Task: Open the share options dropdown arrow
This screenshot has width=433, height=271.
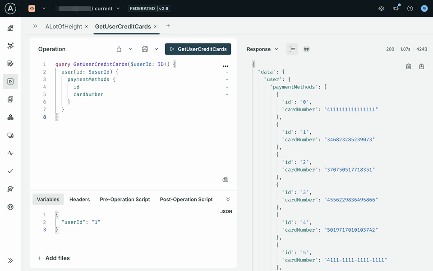Action: 131,49
